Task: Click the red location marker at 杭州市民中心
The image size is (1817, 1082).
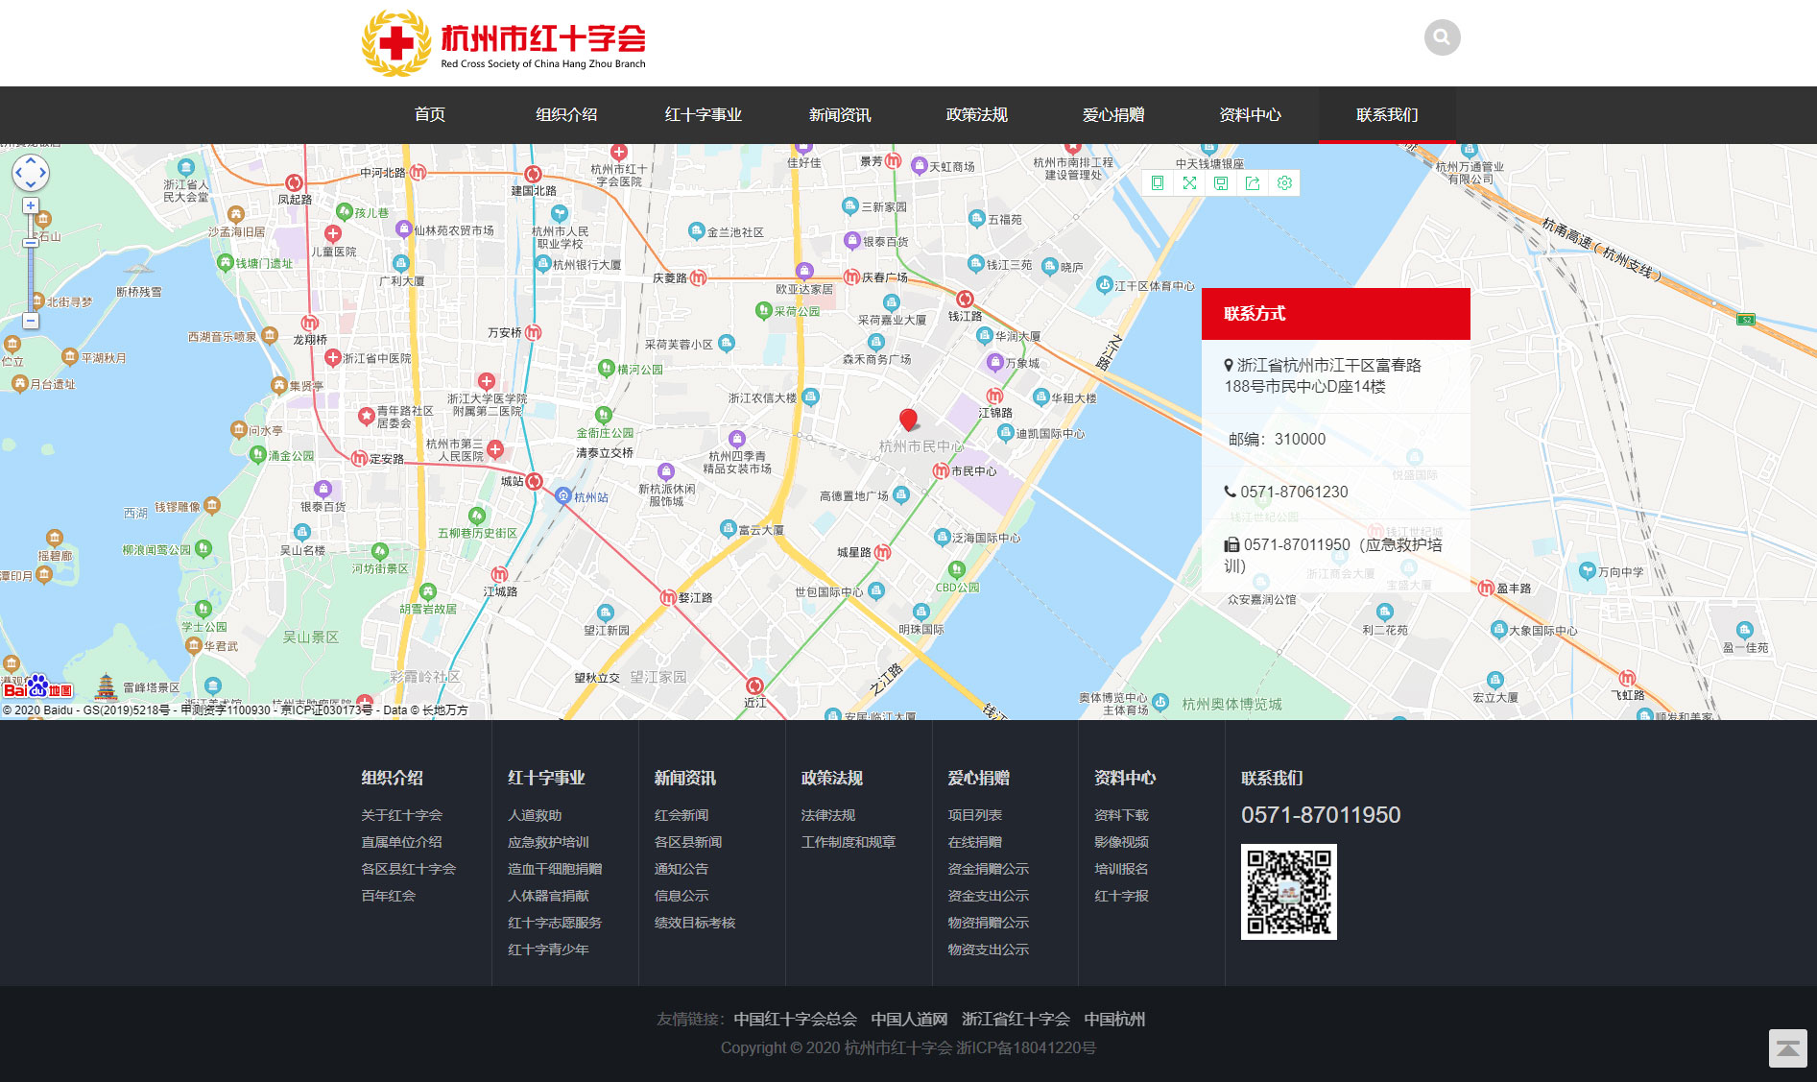Action: [908, 420]
